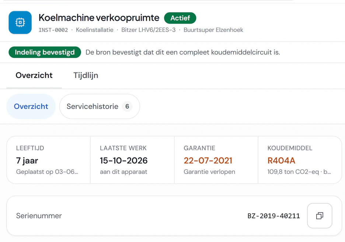
Task: Click the blue installation chip icon
Action: (20, 22)
